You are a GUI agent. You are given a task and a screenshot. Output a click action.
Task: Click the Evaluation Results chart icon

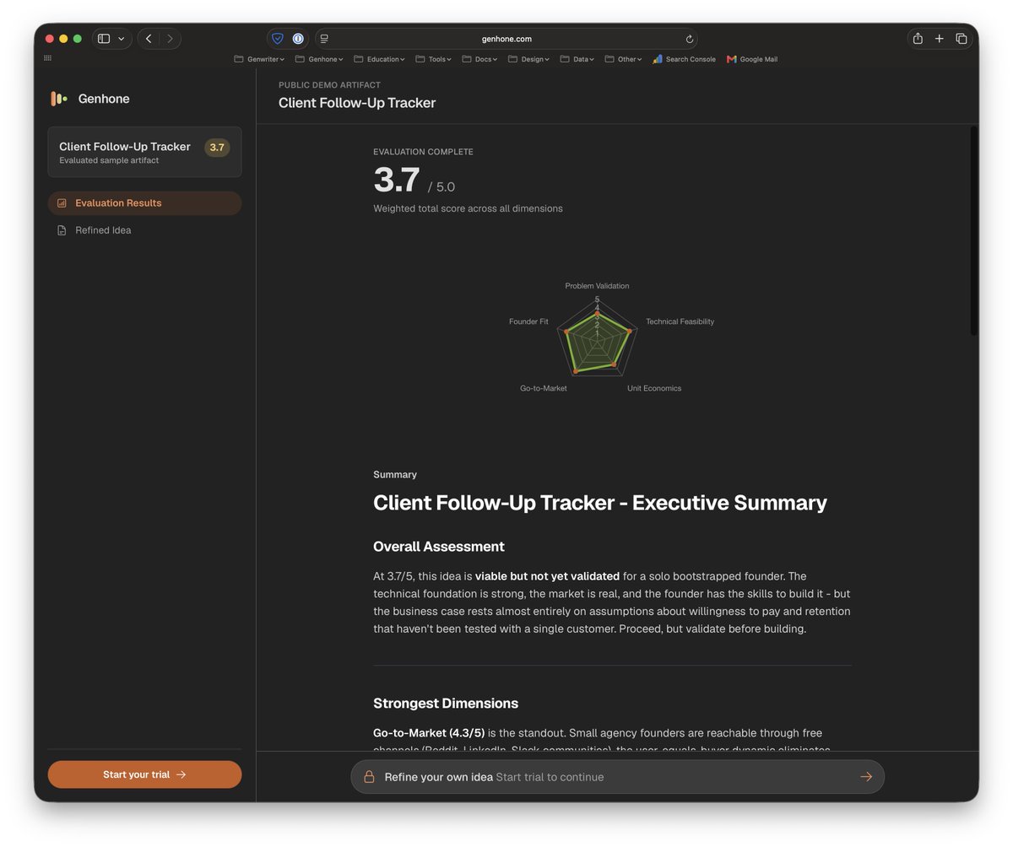coord(62,203)
